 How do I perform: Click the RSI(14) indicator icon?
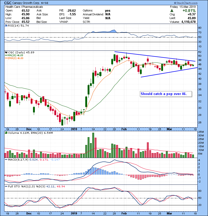click(6, 26)
